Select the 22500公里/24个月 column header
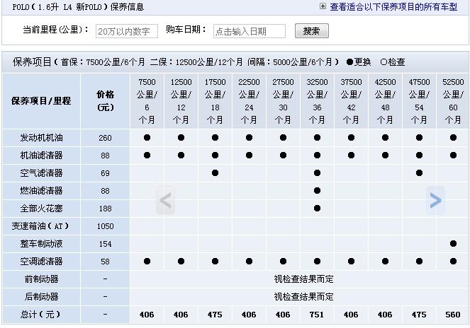The width and height of the screenshot is (470, 328). pyautogui.click(x=249, y=101)
